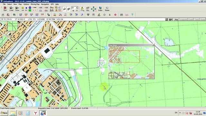Open the Save dropdown arrow
The width and height of the screenshot is (206, 116).
click(x=19, y=8)
